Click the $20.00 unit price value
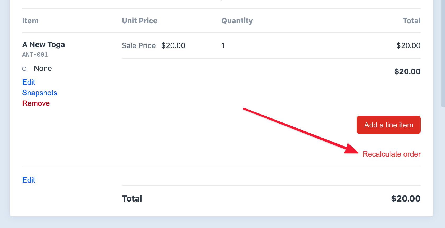 [173, 45]
